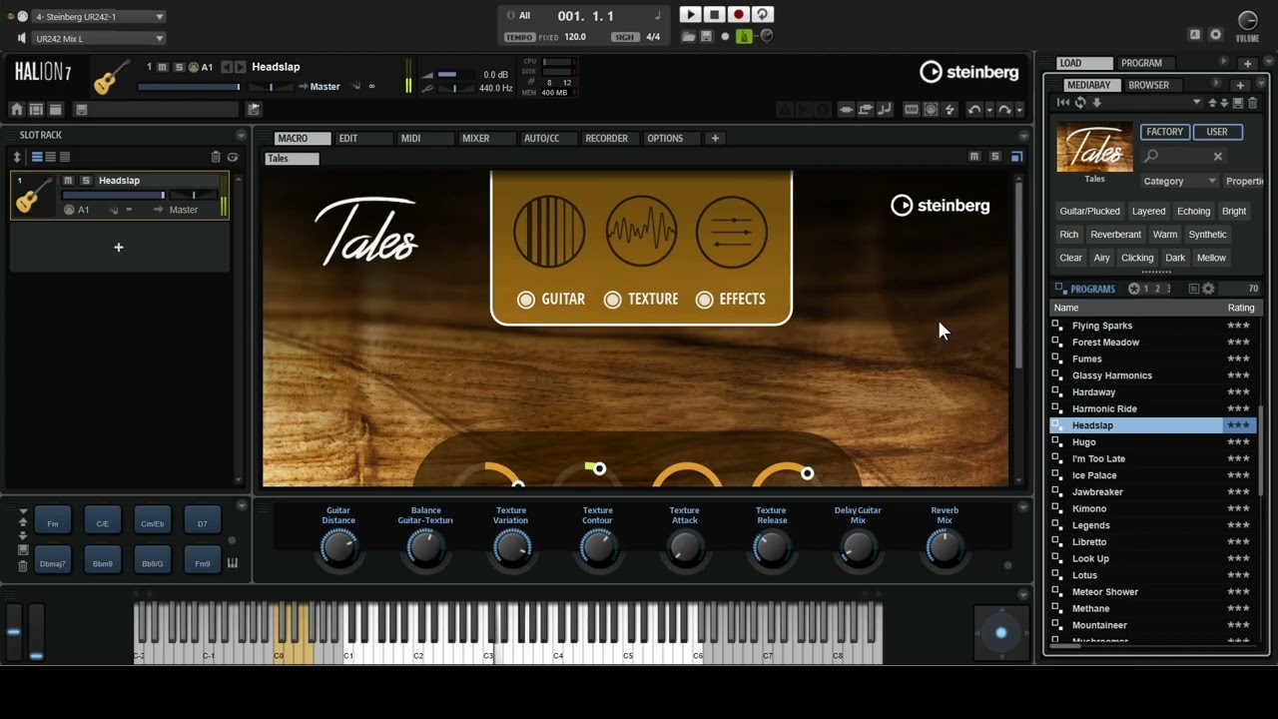Click the Texture Attack knob

[x=685, y=548]
